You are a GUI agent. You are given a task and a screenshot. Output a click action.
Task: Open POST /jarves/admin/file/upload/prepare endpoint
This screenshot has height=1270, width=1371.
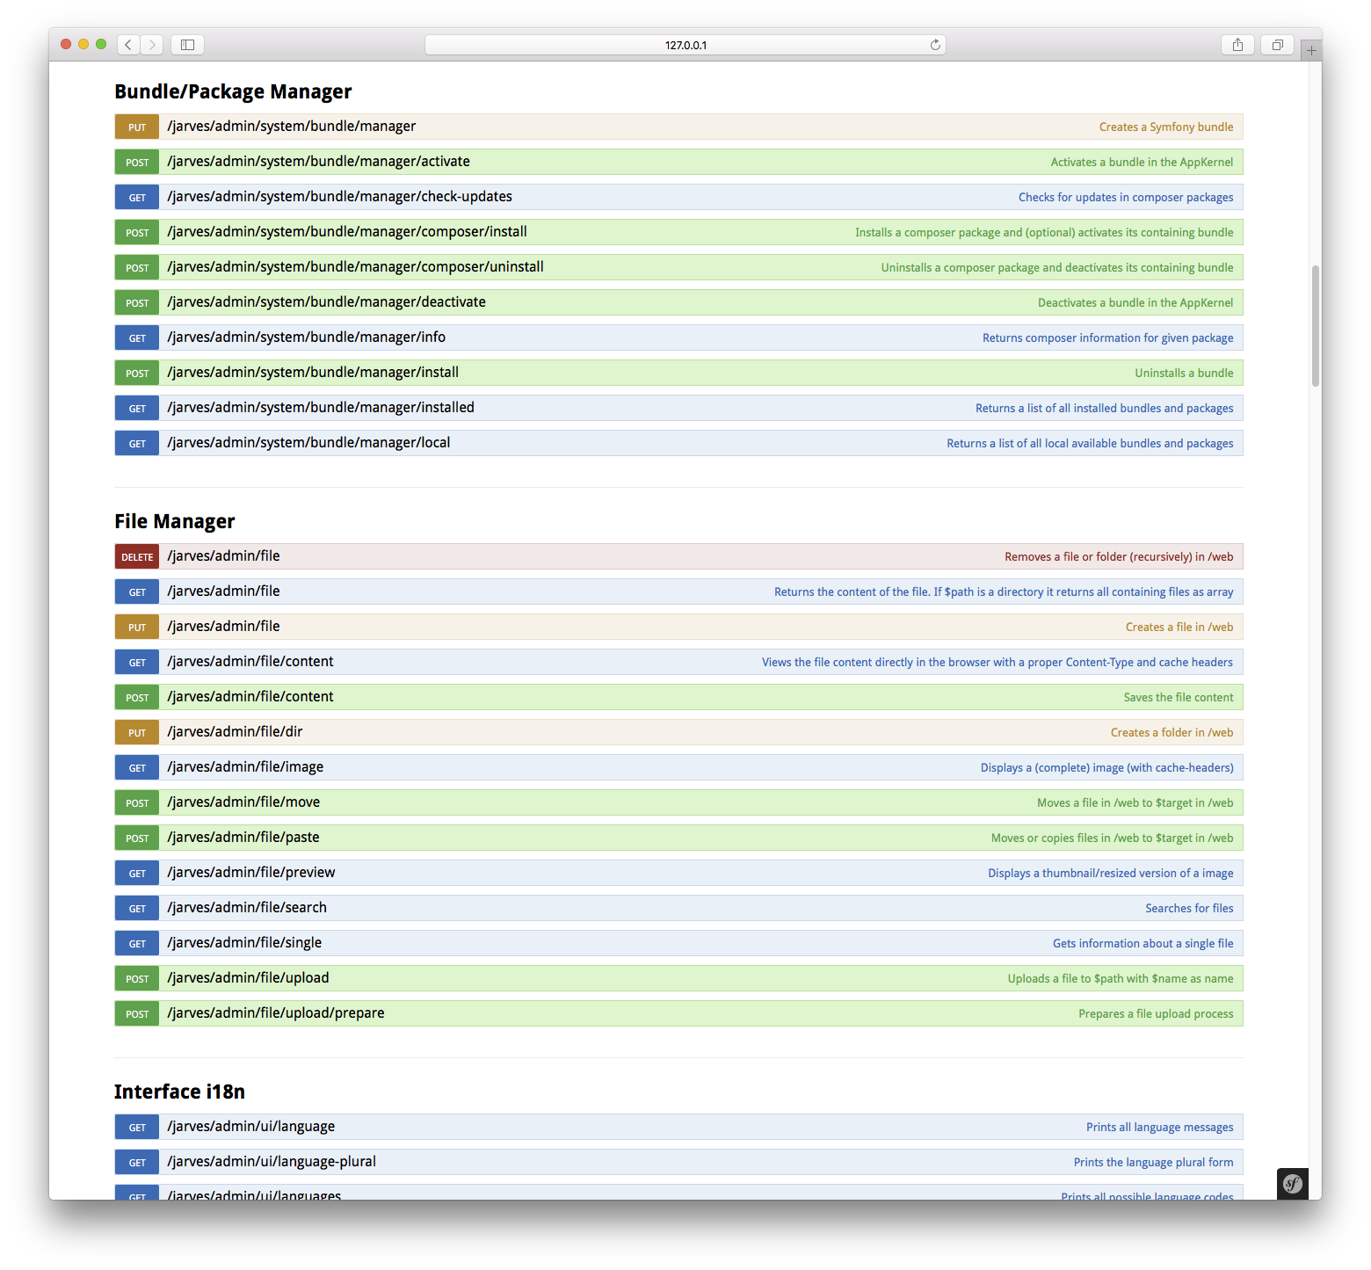pos(678,1013)
